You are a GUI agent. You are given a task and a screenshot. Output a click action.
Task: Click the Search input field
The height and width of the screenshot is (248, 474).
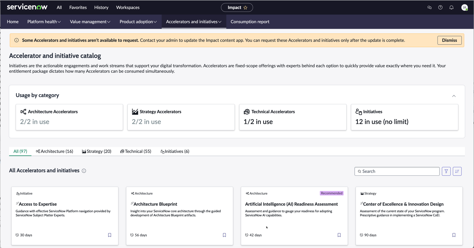click(397, 171)
